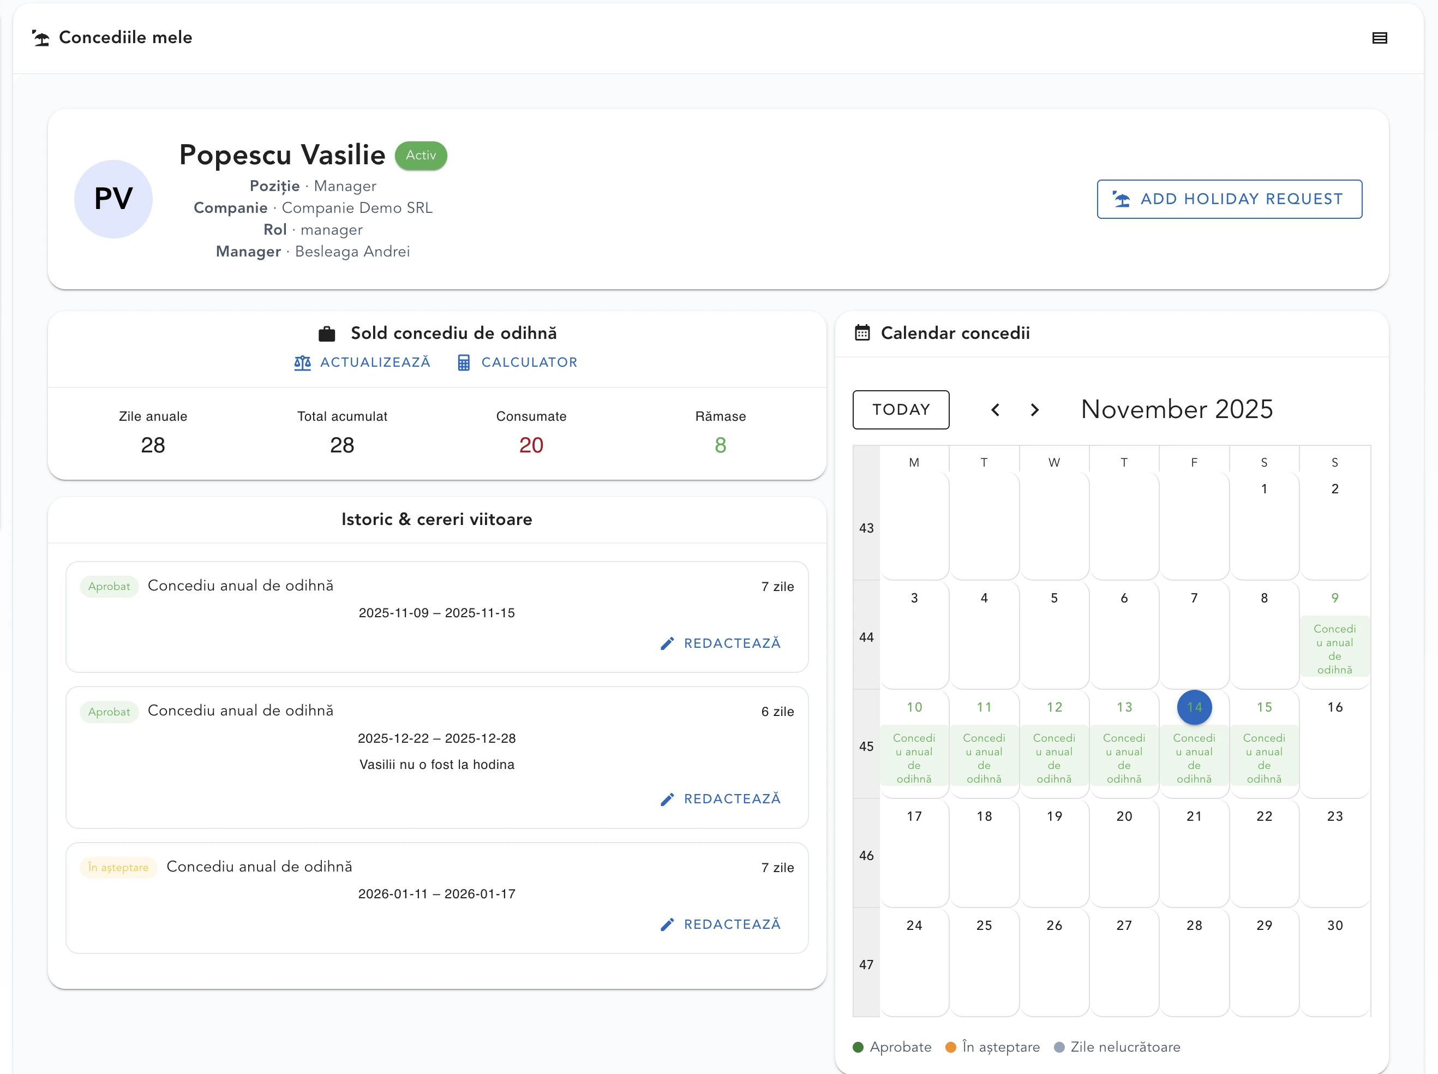
Task: Select highlighted day 14 in calendar
Action: pos(1194,707)
